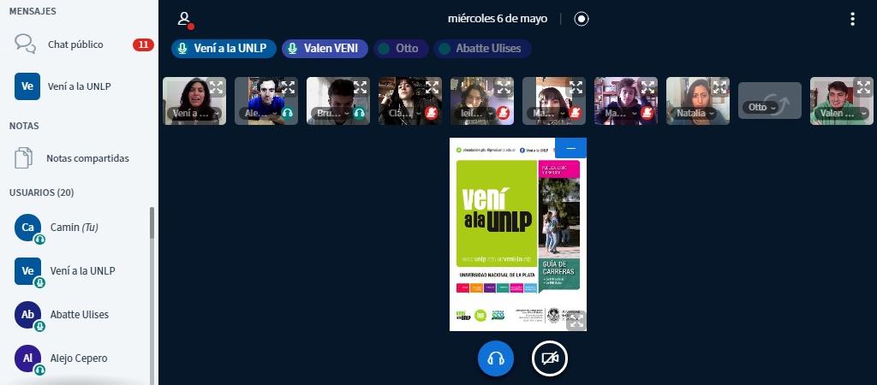Click the Chat público bubble icon

tap(26, 44)
